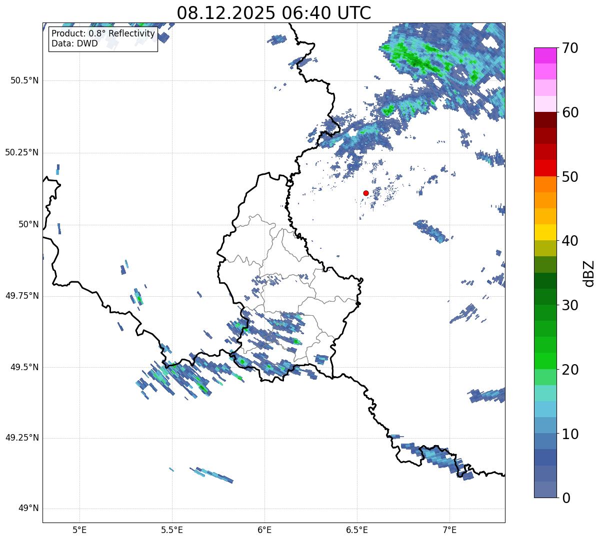
Task: Click the "Product: 0.8° Reflectivity" label
Action: (103, 34)
